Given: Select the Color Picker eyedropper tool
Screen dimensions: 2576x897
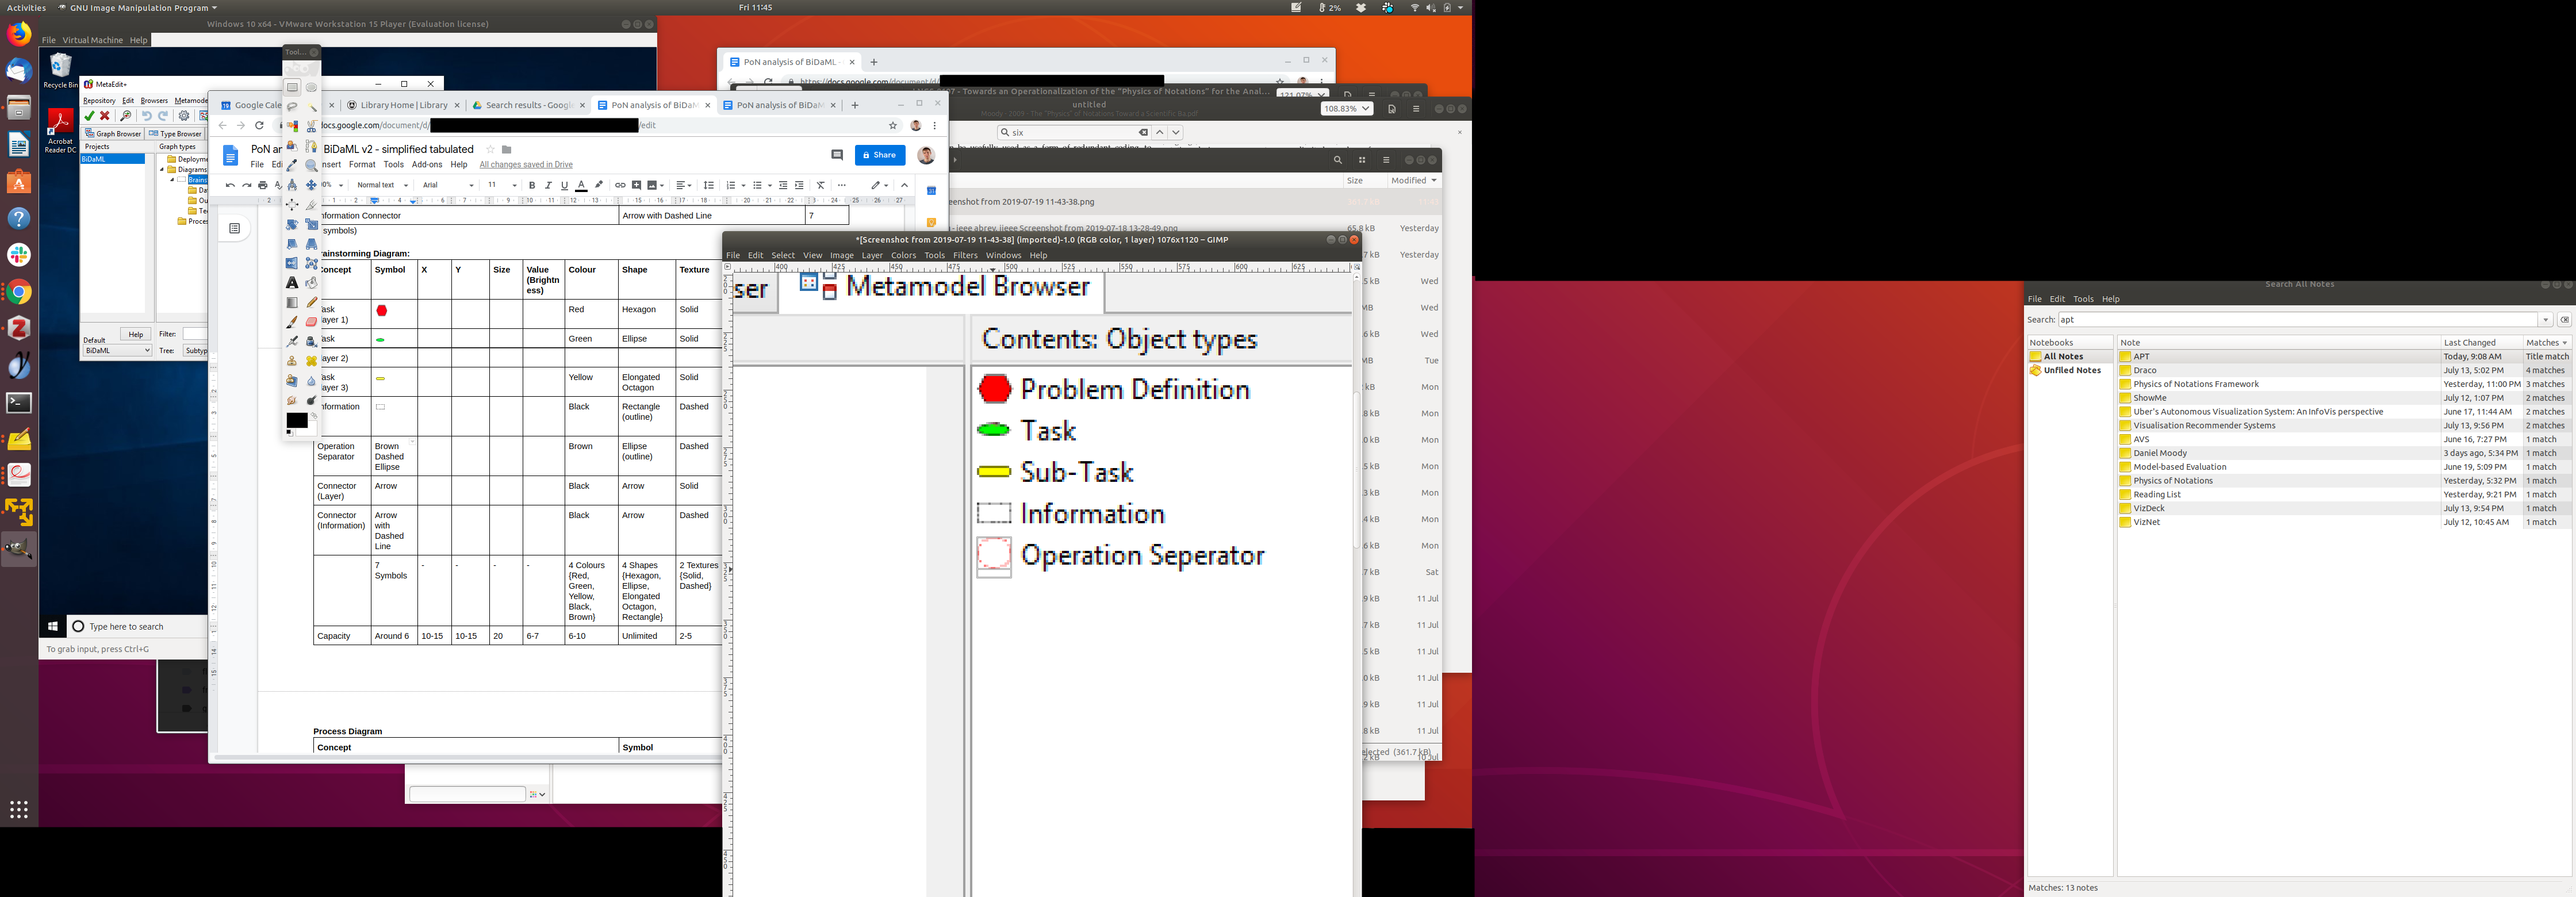Looking at the screenshot, I should click(x=292, y=166).
